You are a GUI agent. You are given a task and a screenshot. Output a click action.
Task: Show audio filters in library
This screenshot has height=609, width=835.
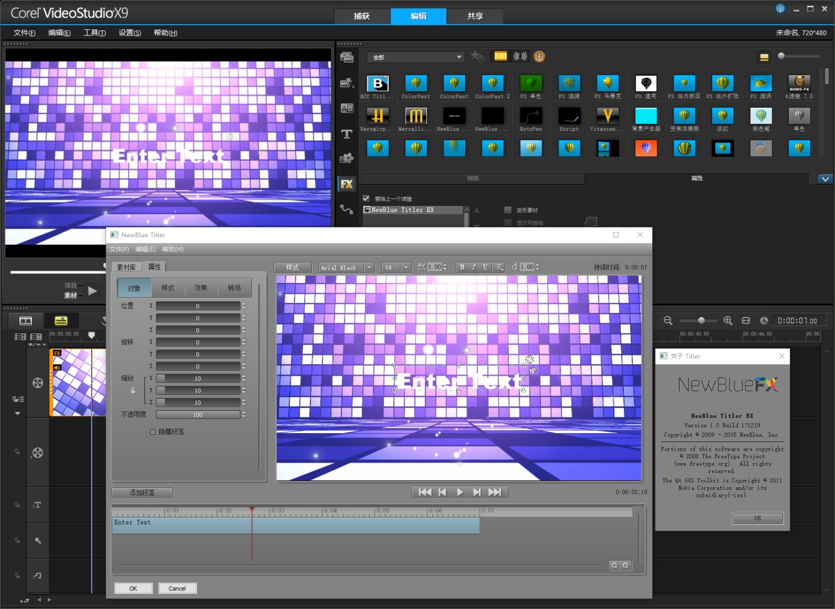pos(520,56)
